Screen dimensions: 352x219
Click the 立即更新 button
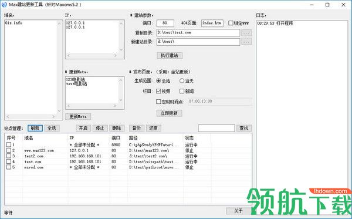tap(170, 113)
